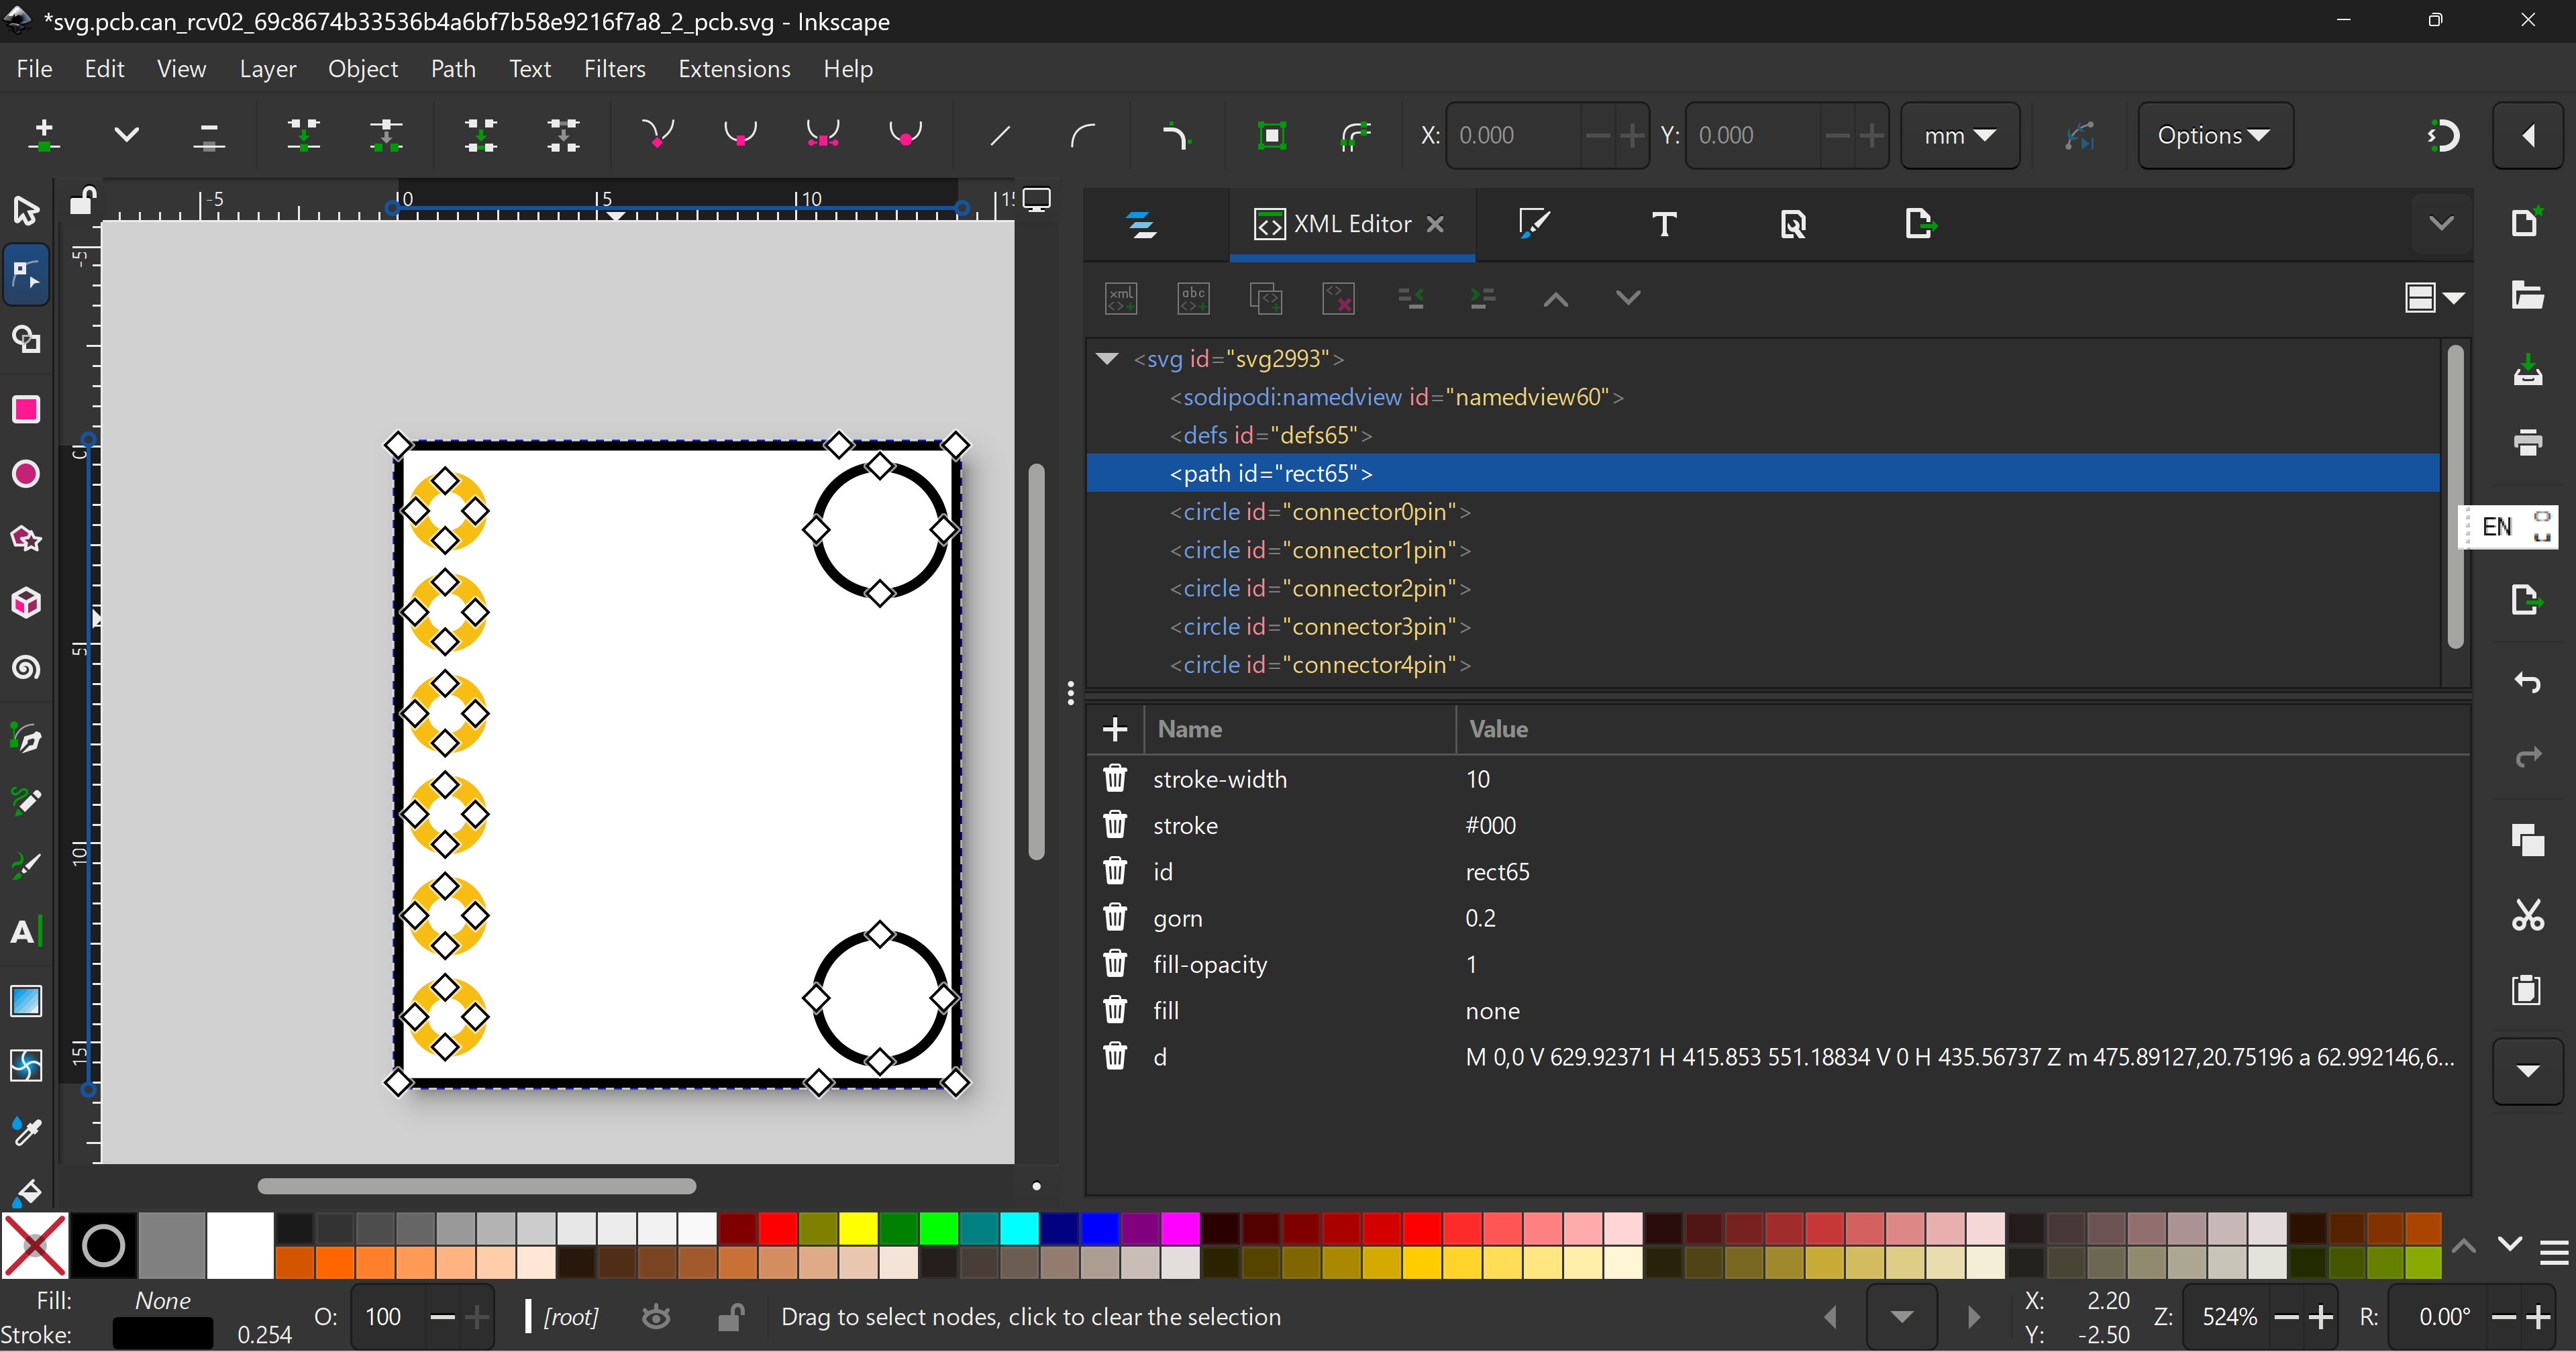Open the Options dropdown
Screen dimensions: 2576x1352
[2214, 135]
